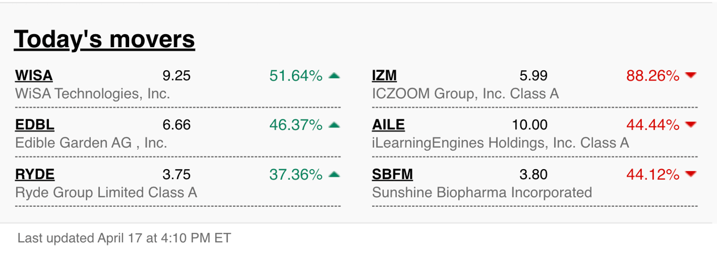The height and width of the screenshot is (268, 717).
Task: Click ICZOOM Group, Inc. Class A name
Action: 466,94
